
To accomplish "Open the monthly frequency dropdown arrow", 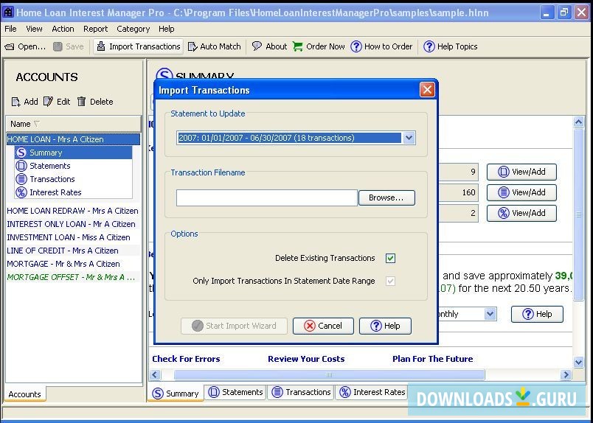I will (x=490, y=314).
